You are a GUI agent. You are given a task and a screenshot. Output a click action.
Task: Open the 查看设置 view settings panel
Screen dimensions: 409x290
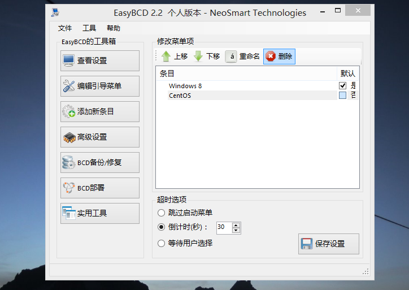[x=100, y=60]
